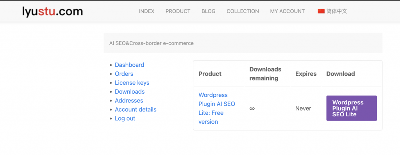400x155 pixels.
Task: Click the Chinese flag language icon
Action: (x=321, y=11)
